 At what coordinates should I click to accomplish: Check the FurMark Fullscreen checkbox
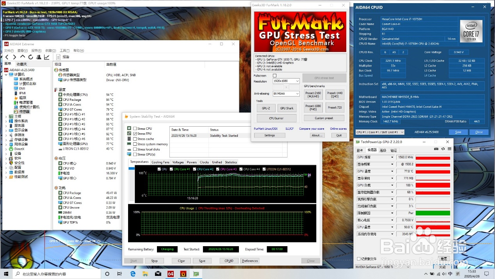[x=274, y=75]
